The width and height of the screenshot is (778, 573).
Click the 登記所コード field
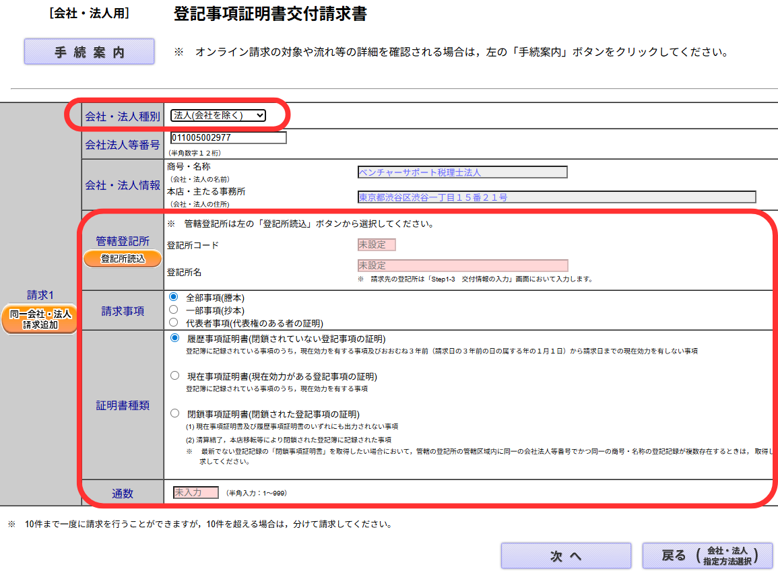click(377, 245)
